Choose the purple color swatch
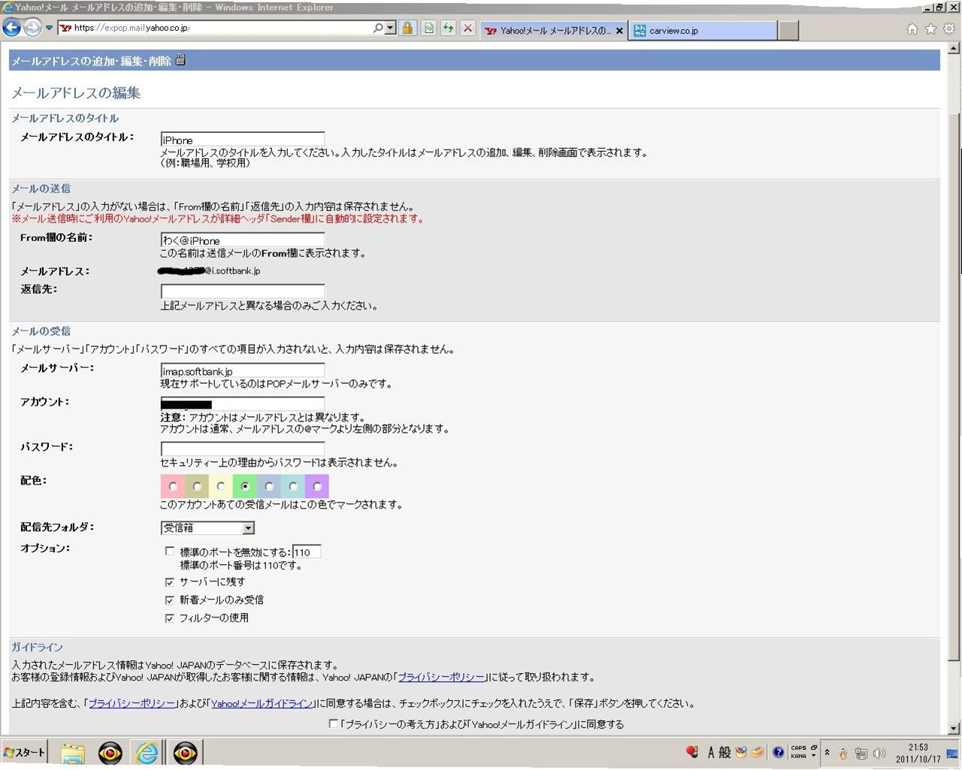 click(x=317, y=486)
